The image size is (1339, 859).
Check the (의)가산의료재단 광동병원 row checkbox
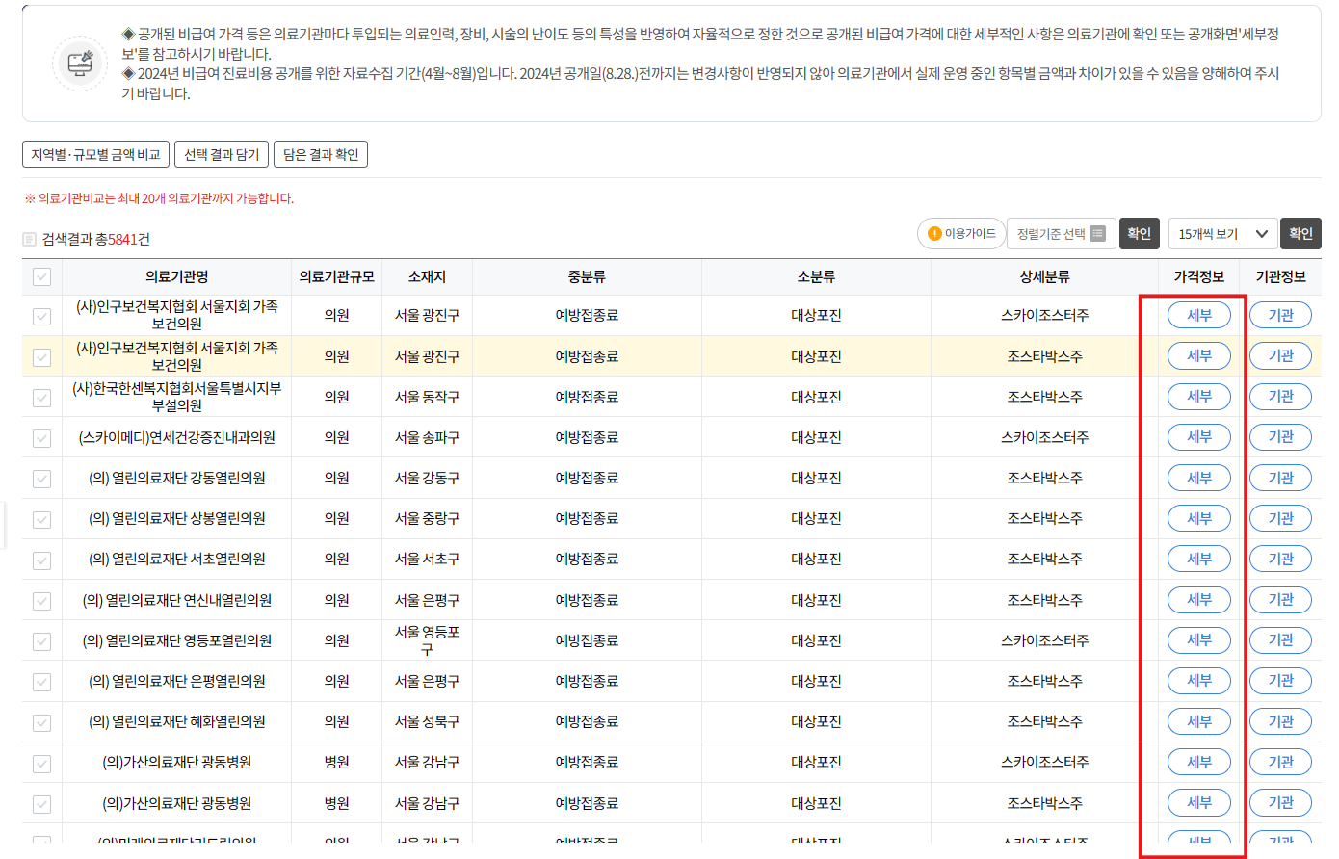coord(40,762)
